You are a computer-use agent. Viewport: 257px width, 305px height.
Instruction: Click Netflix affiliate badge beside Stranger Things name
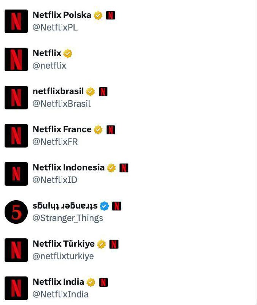pos(117,206)
